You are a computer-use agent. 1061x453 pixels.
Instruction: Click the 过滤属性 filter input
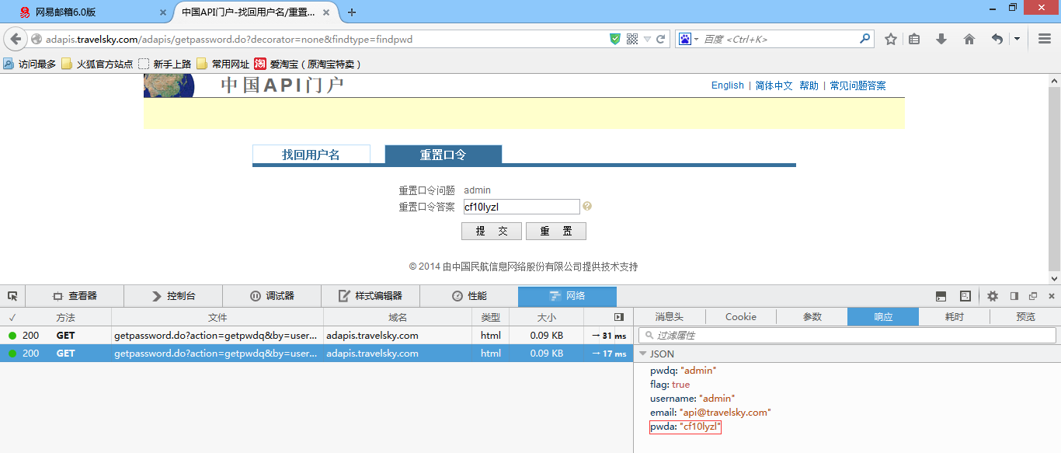pyautogui.click(x=847, y=336)
